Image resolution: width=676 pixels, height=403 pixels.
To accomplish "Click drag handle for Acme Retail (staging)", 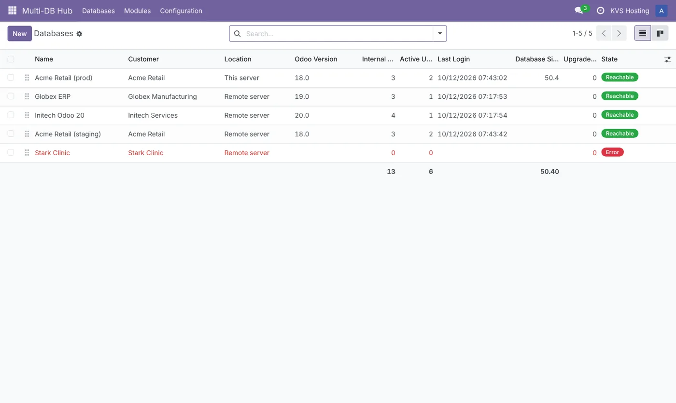I will click(x=27, y=134).
